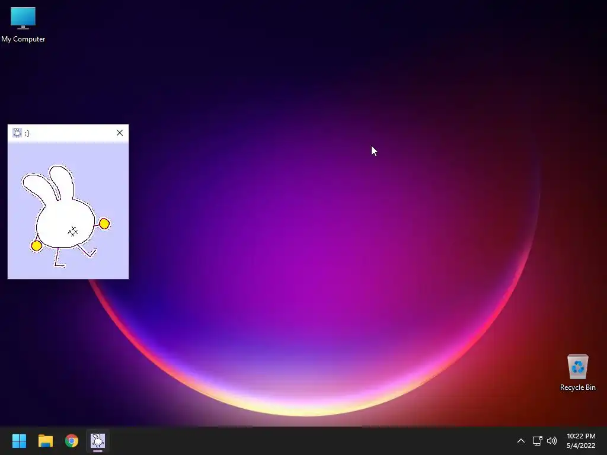Open network status in the system tray

point(537,441)
